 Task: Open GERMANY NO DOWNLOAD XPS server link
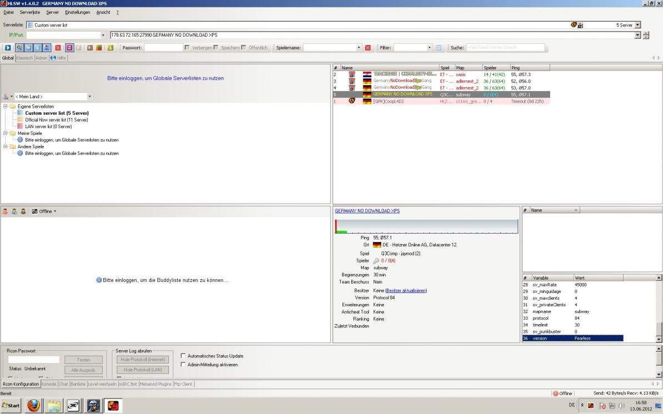[367, 211]
